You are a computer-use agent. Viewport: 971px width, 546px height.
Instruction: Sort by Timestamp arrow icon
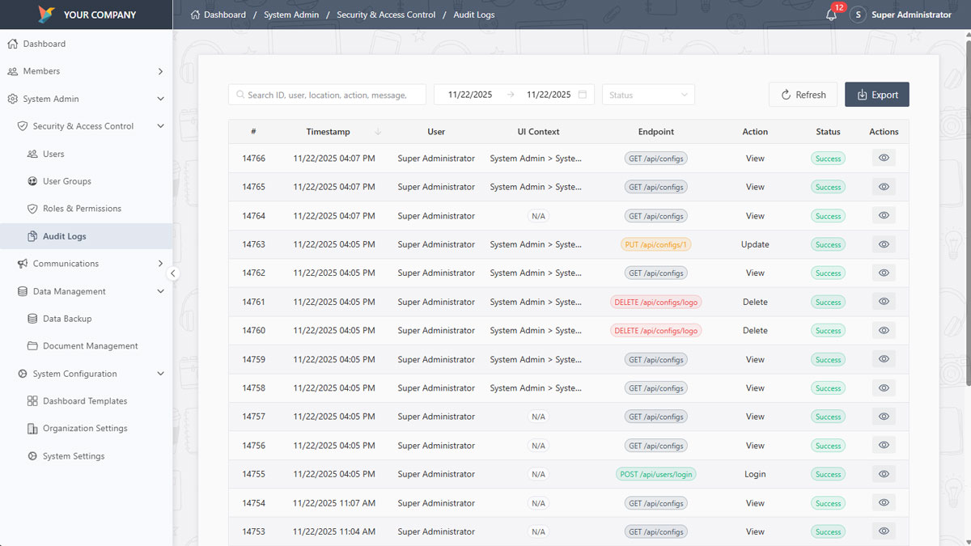378,132
